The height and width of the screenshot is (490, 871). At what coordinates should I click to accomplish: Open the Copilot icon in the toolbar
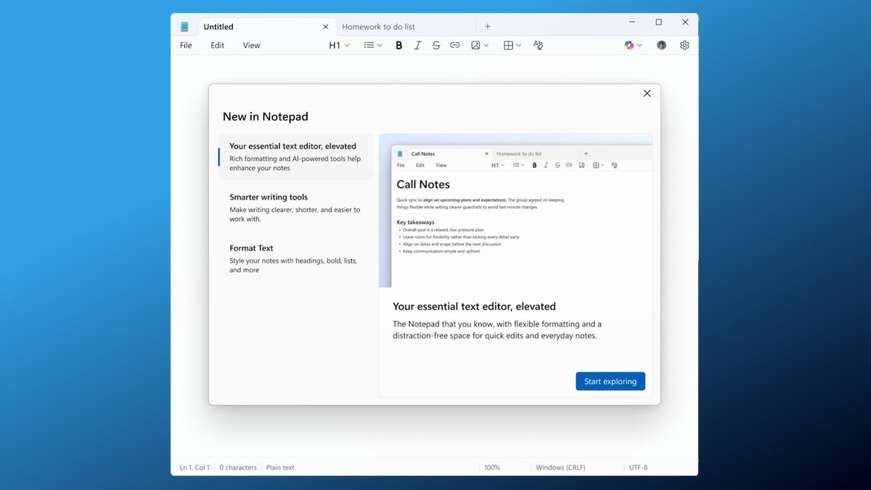(x=629, y=45)
